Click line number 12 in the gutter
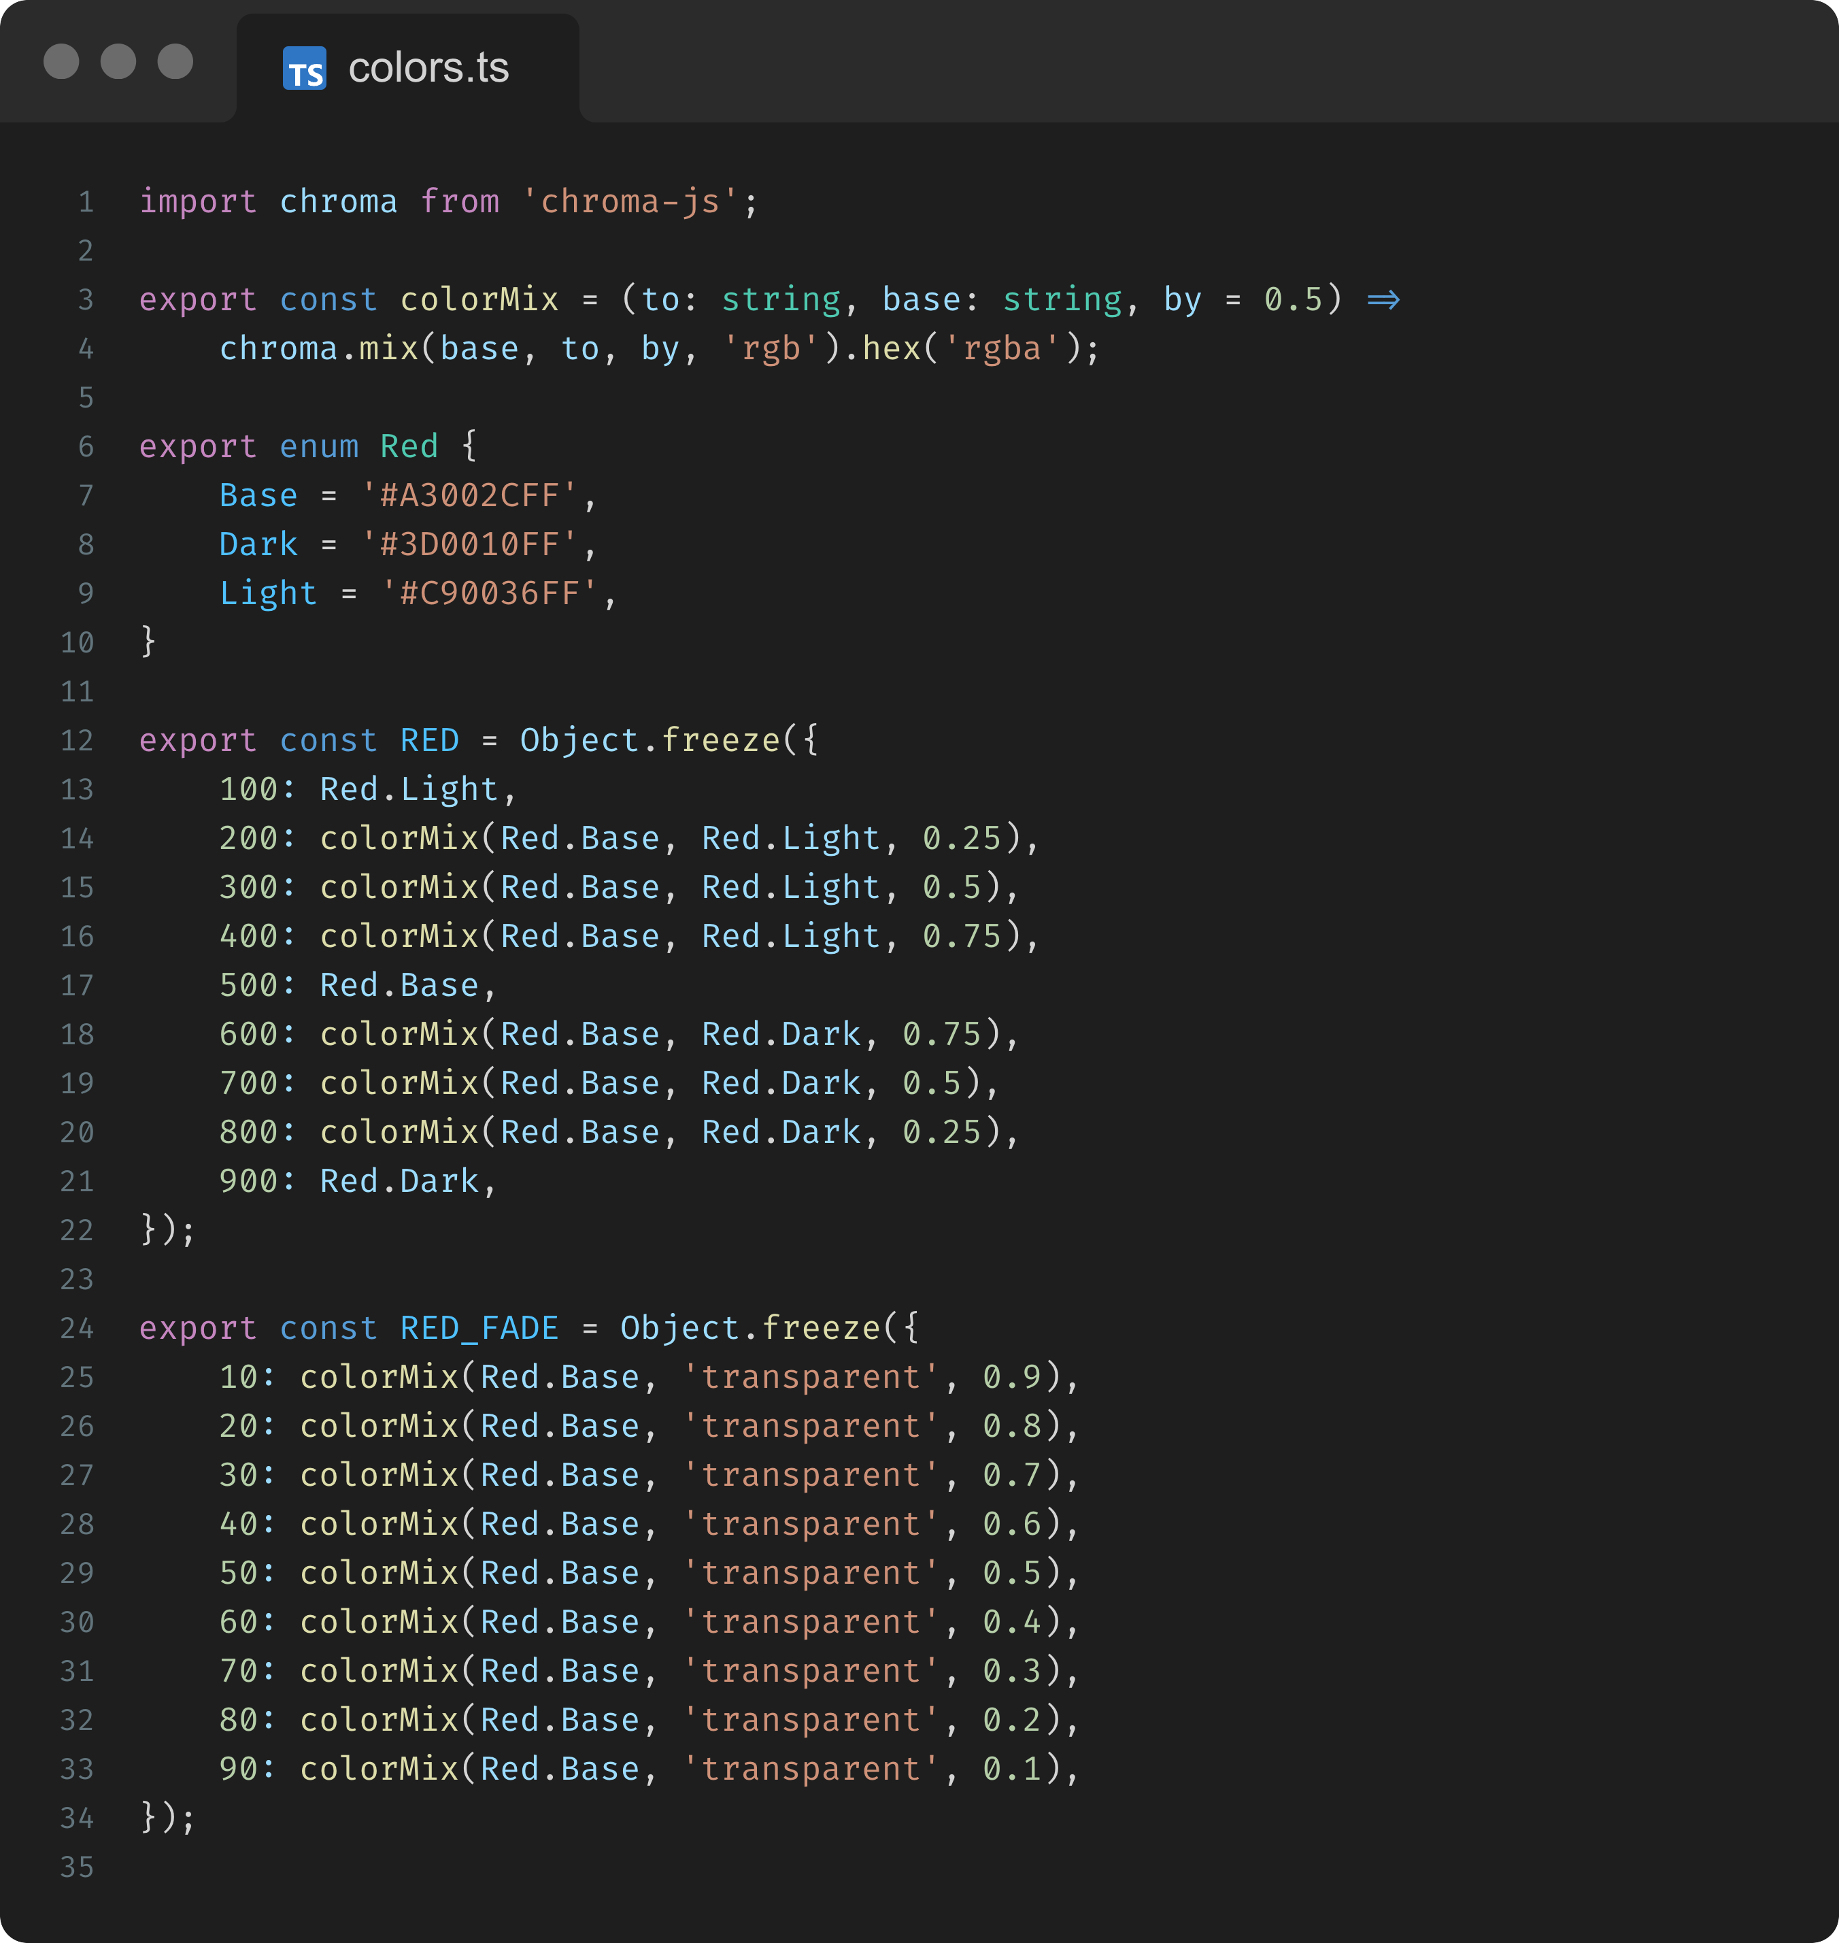 (x=78, y=740)
